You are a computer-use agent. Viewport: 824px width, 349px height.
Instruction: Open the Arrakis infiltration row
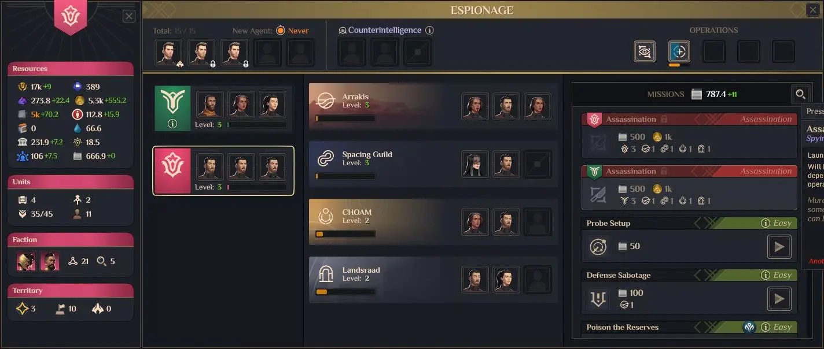pyautogui.click(x=433, y=106)
